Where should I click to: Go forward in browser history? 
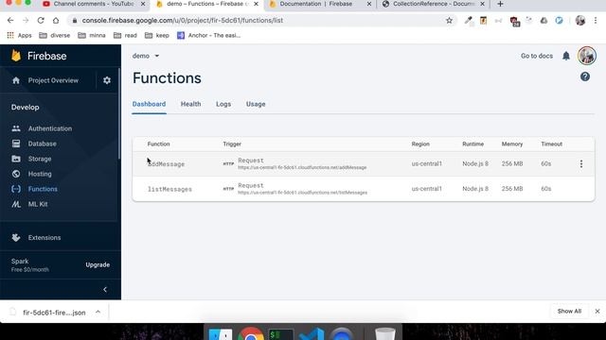point(26,21)
